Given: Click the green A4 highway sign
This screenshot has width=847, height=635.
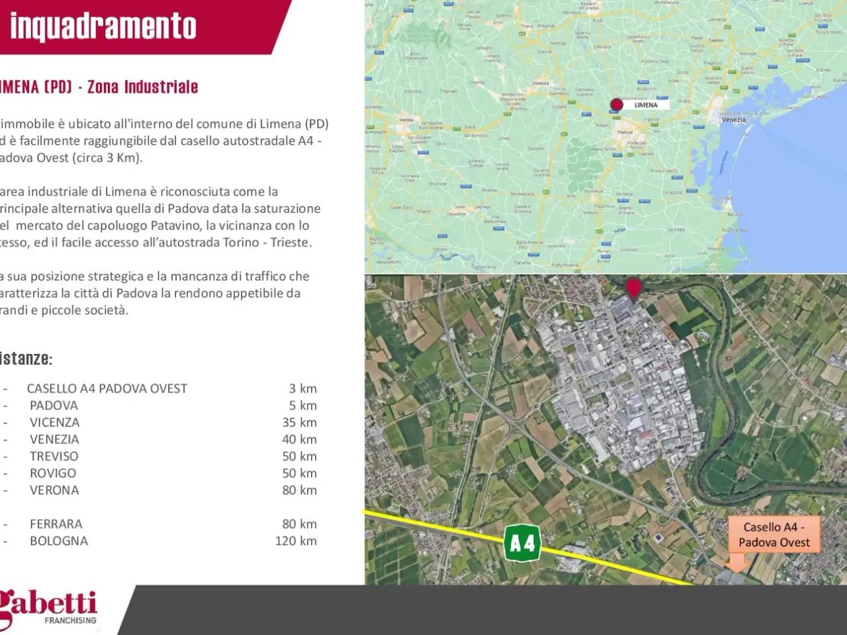Looking at the screenshot, I should 523,544.
